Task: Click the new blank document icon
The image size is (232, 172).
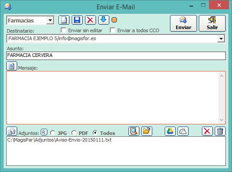Action: tap(64, 20)
